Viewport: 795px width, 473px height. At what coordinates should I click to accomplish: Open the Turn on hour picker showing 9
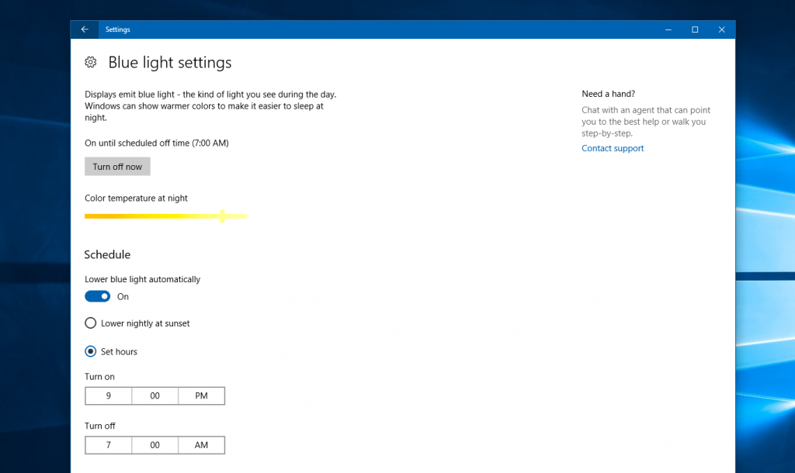108,395
